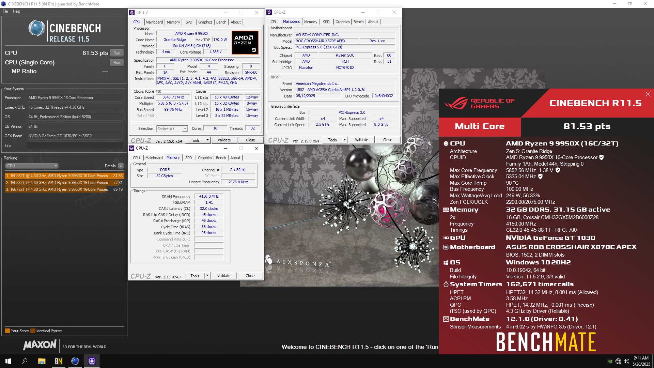This screenshot has width=654, height=368.
Task: Click mainboard Model ROG CROSSHAIR field
Action: point(326,41)
